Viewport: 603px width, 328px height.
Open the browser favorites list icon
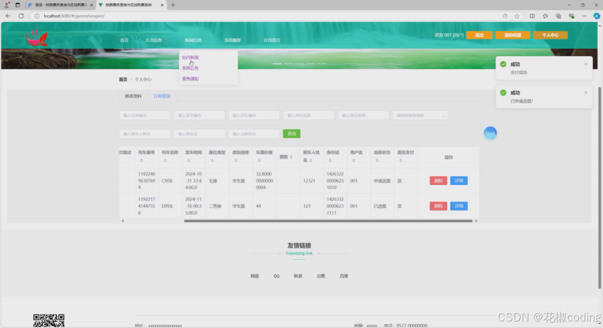545,16
